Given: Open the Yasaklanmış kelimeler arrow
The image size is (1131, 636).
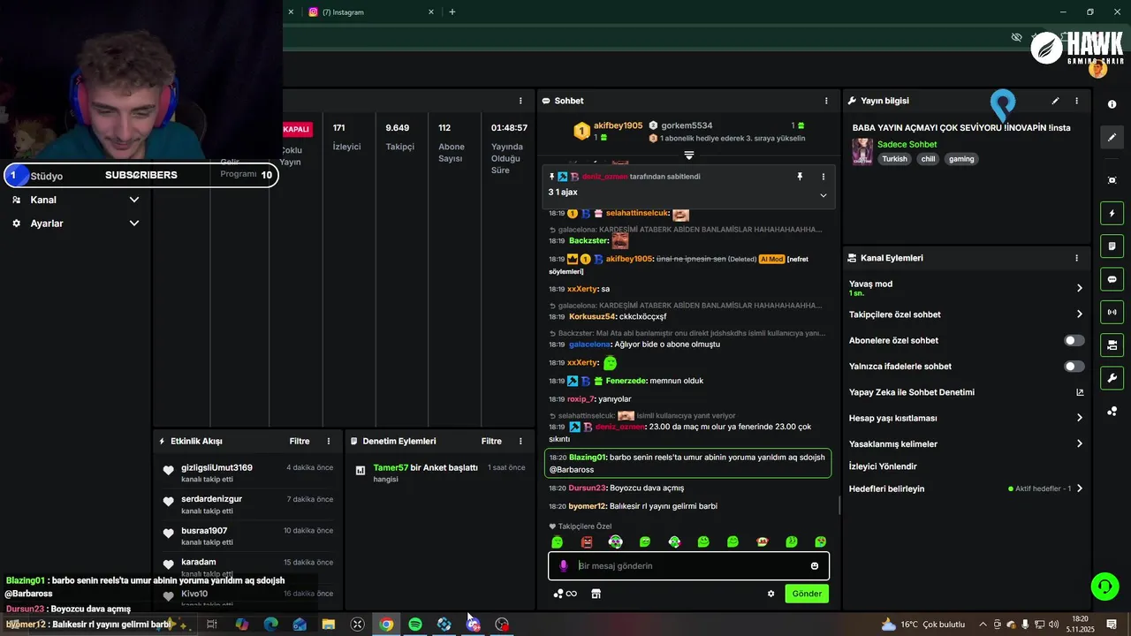Looking at the screenshot, I should click(x=1079, y=443).
